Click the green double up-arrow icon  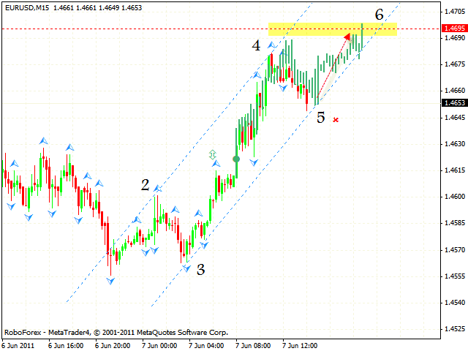click(213, 154)
